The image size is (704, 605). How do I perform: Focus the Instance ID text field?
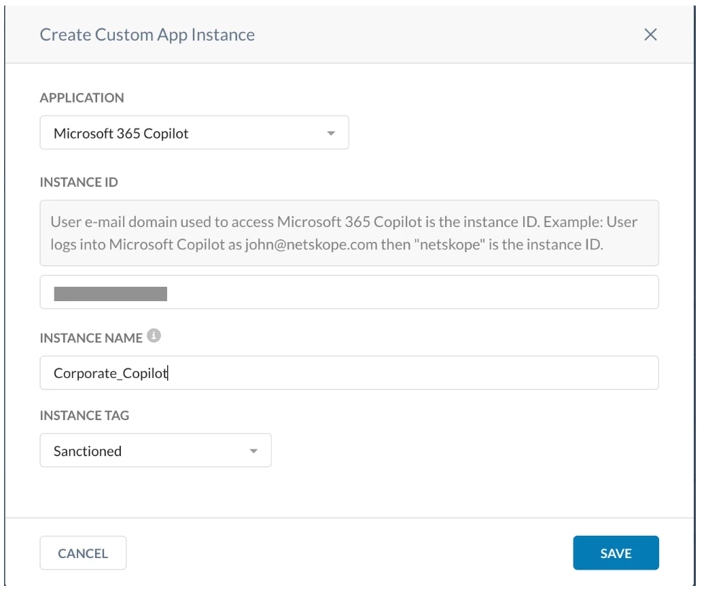(349, 293)
